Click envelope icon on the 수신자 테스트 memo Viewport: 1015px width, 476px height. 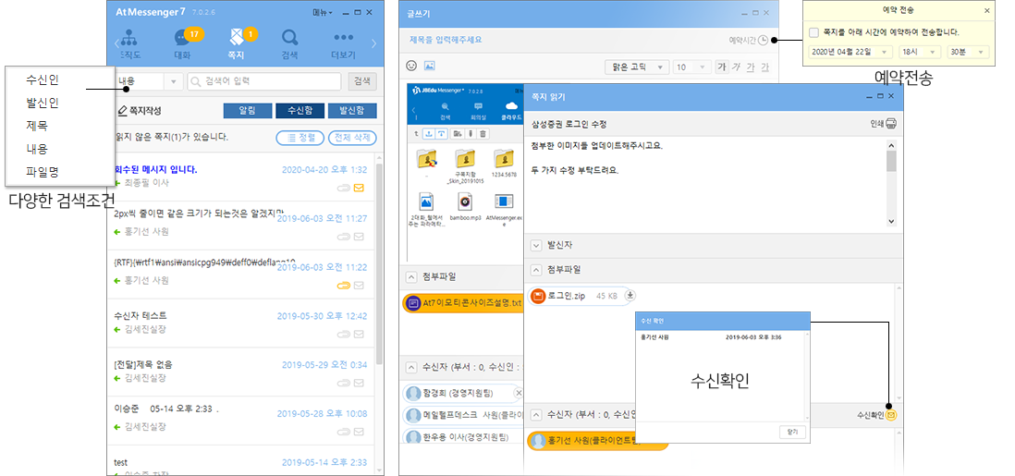[359, 335]
